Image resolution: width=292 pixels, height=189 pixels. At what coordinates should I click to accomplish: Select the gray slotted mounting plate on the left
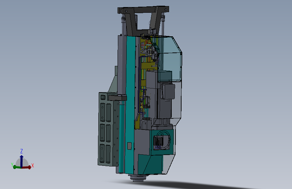click(108, 129)
